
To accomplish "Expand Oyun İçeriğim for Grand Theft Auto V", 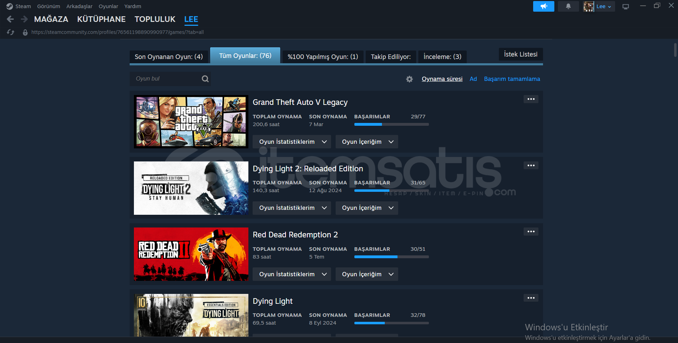I will click(367, 142).
